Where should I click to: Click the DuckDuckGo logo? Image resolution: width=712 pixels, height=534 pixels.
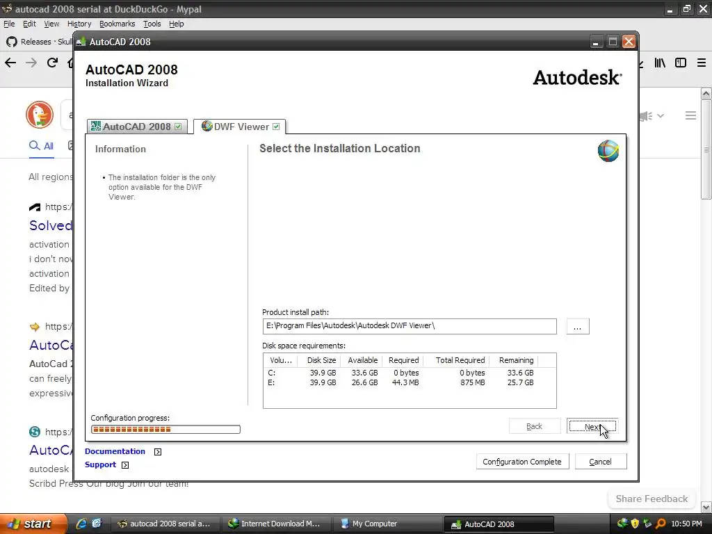(40, 115)
